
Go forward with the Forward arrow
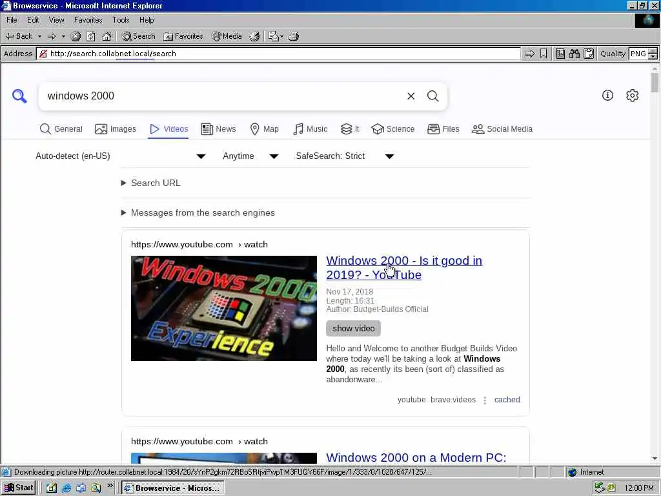(52, 36)
